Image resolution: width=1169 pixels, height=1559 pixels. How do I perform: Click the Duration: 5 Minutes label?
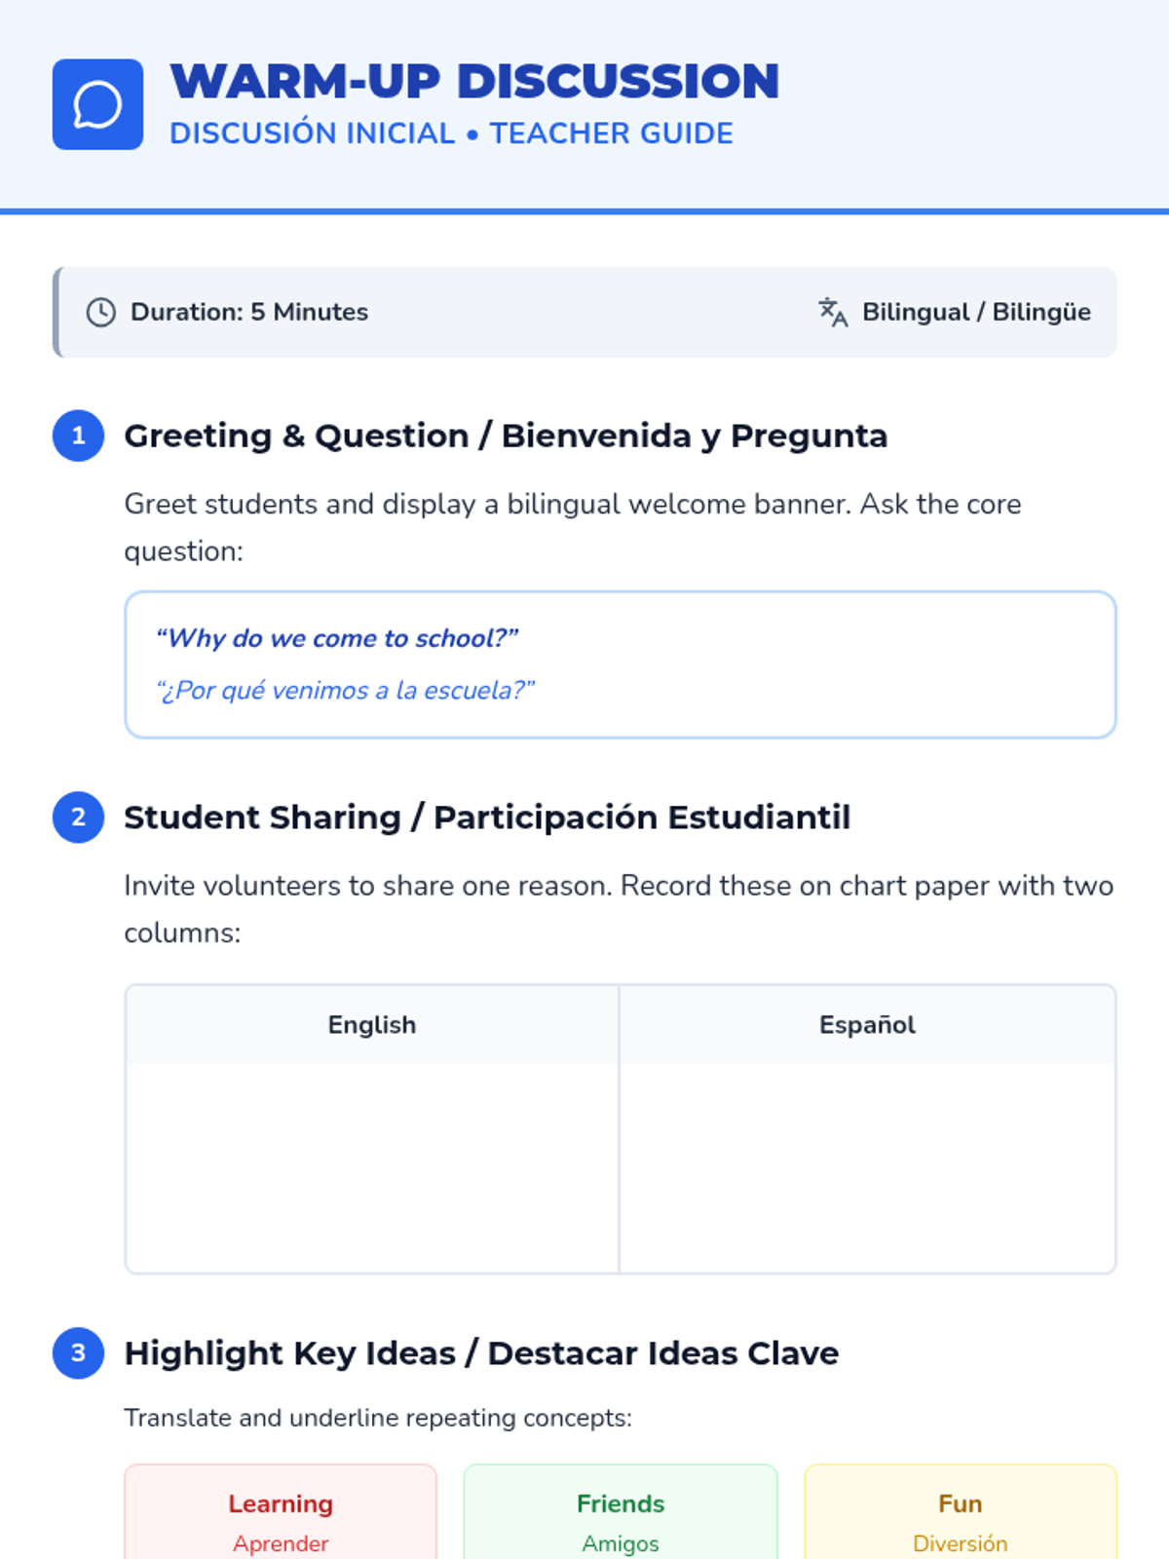(249, 312)
